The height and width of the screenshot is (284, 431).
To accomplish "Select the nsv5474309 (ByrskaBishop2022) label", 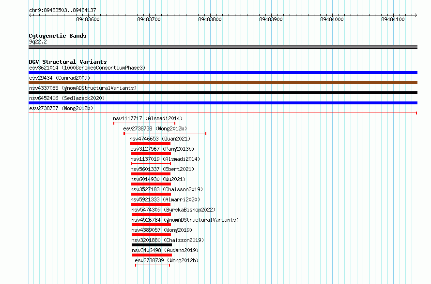I will 173,210.
